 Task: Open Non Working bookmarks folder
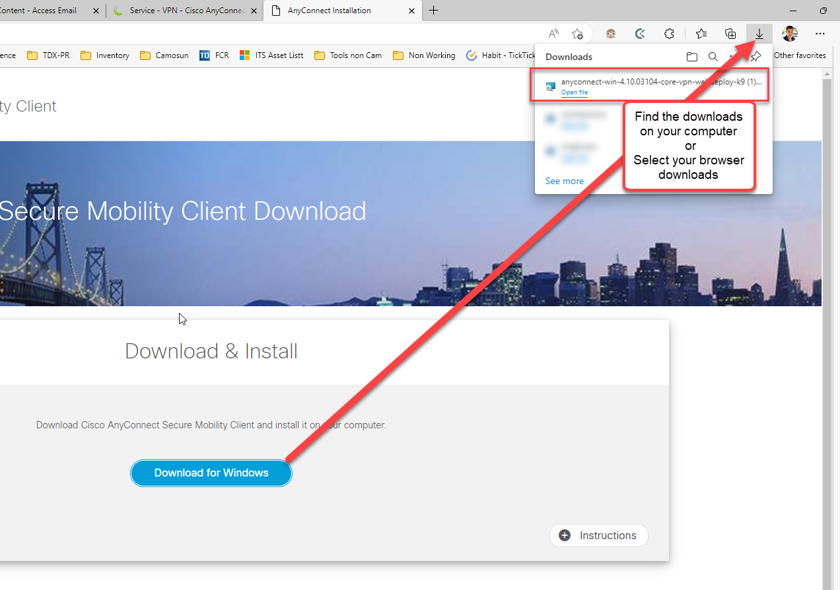coord(424,55)
